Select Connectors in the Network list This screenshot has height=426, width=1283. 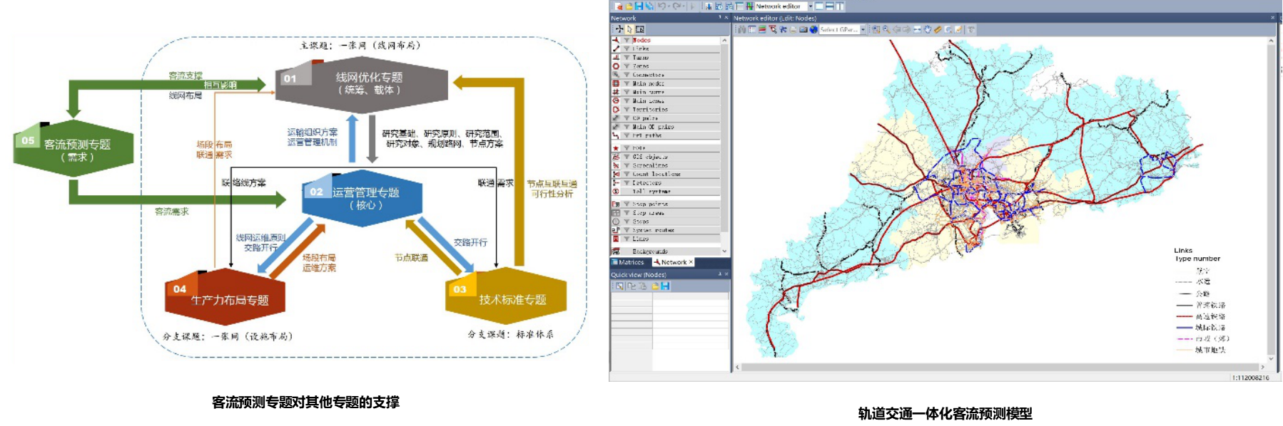648,75
